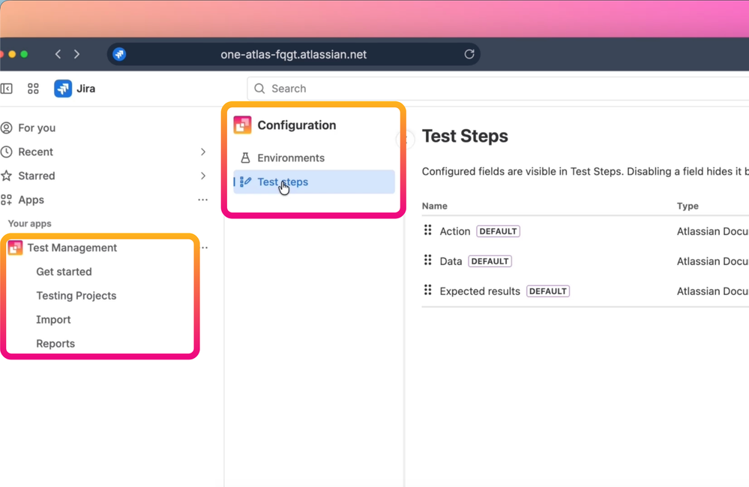The height and width of the screenshot is (487, 749).
Task: Click the Recent clock icon
Action: 7,152
